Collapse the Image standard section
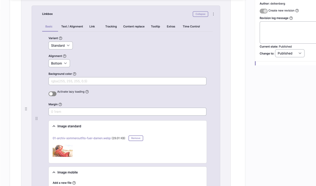This screenshot has height=186, width=316. click(x=54, y=126)
